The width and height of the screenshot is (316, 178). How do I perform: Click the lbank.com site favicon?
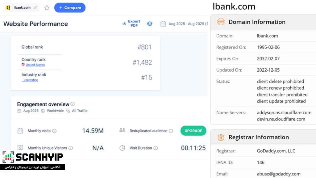pos(8,8)
